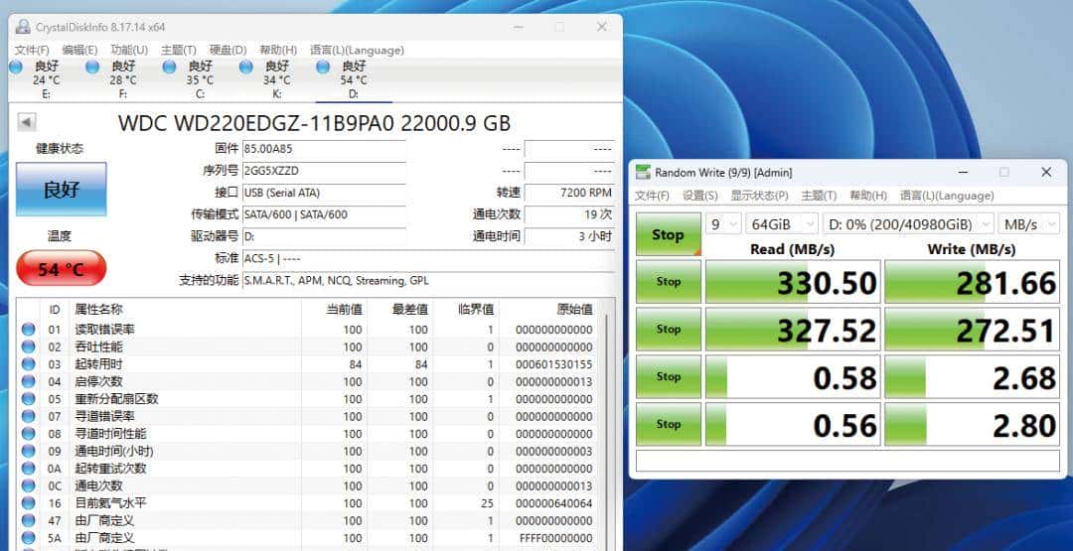Click the previous disk arrow button

pyautogui.click(x=27, y=122)
